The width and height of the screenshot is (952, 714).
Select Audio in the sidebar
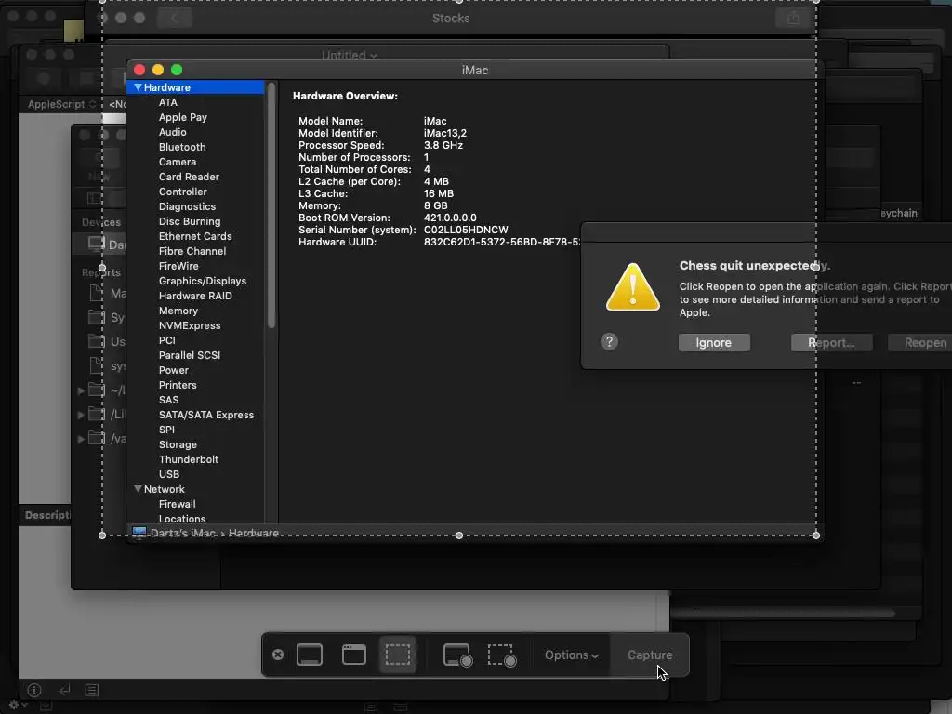[172, 132]
